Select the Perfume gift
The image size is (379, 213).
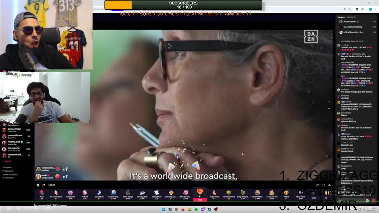(85, 194)
